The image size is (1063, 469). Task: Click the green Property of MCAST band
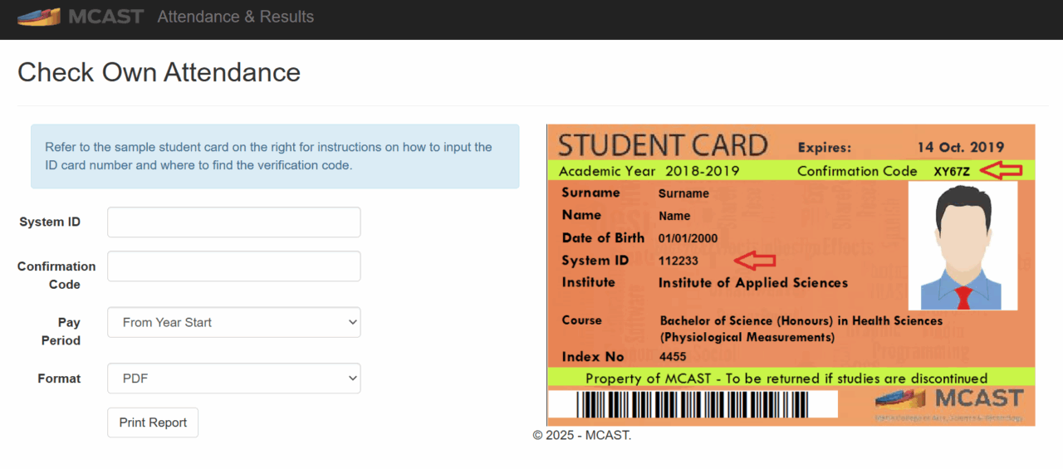click(786, 378)
